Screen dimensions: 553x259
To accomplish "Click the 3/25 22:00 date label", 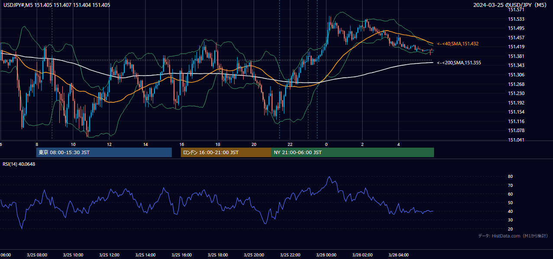I will pos(290,255).
